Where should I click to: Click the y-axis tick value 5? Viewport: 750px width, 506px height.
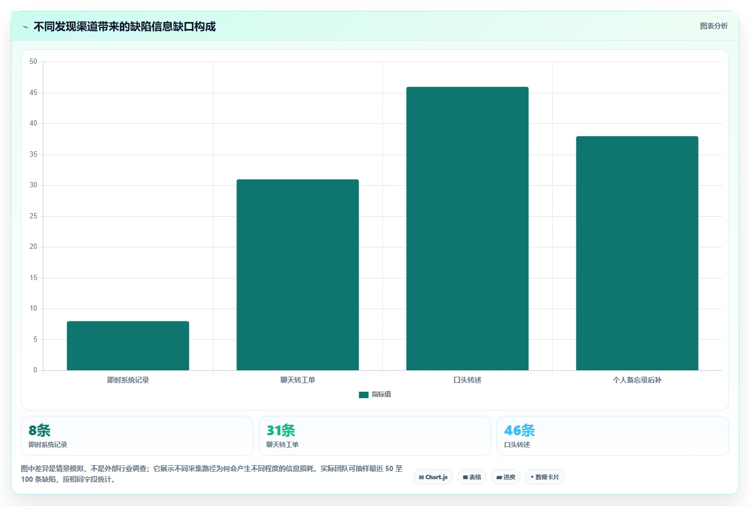pyautogui.click(x=35, y=340)
